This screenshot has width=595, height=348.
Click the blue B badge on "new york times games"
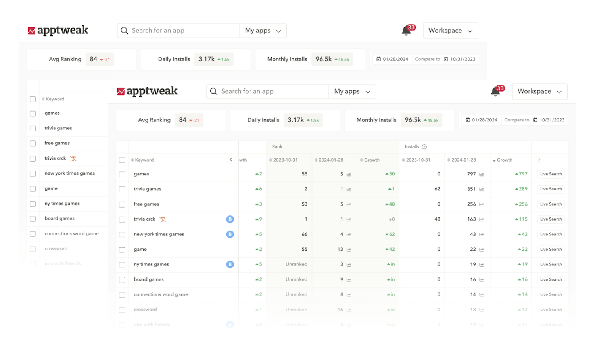[230, 234]
